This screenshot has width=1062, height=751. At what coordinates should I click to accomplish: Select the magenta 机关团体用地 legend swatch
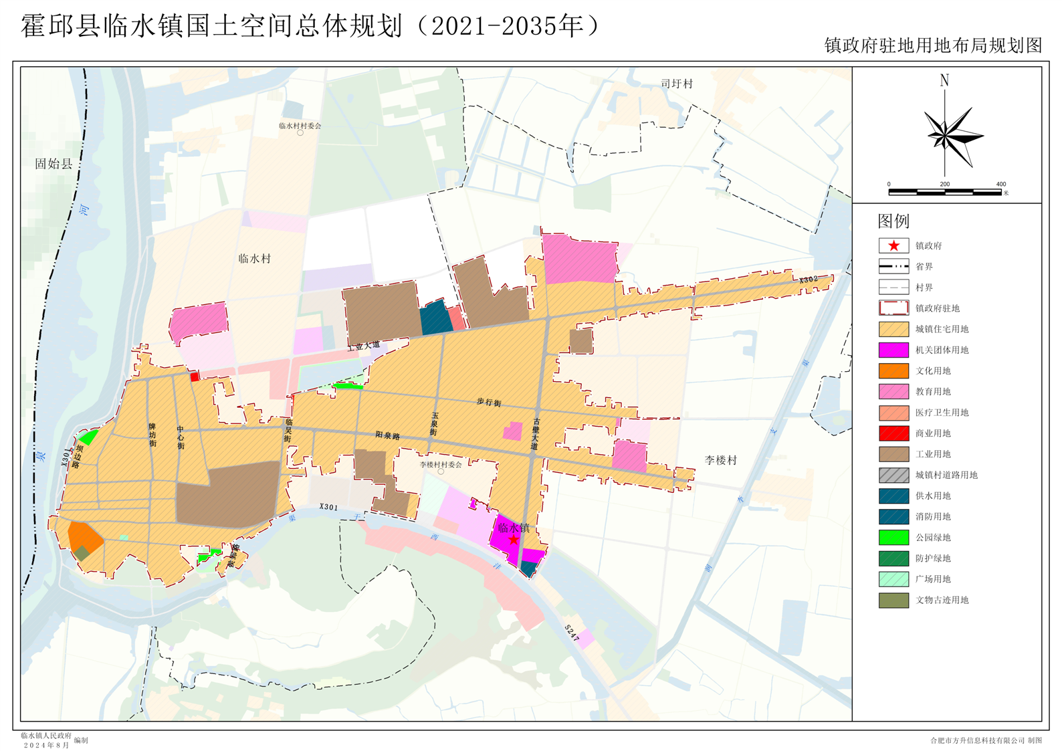pyautogui.click(x=893, y=350)
